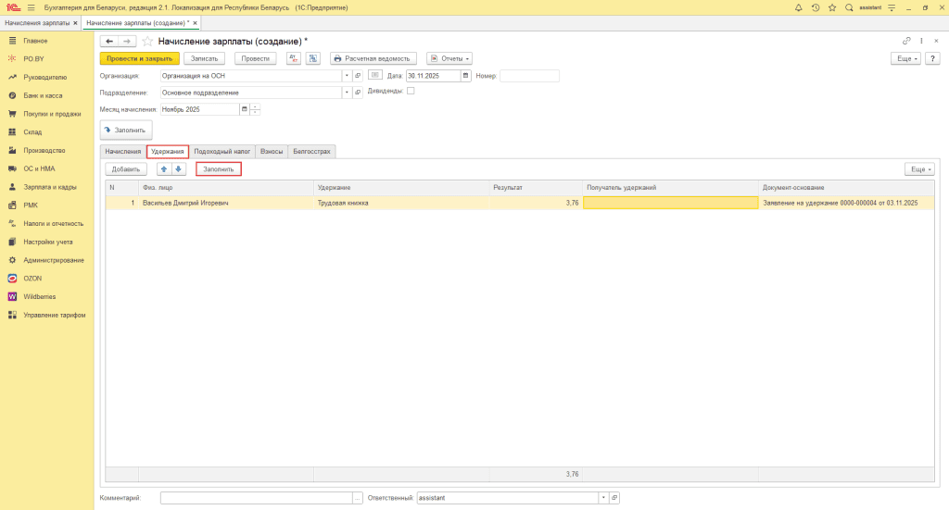The width and height of the screenshot is (949, 510).
Task: Expand the Организация dropdown list
Action: tap(347, 76)
